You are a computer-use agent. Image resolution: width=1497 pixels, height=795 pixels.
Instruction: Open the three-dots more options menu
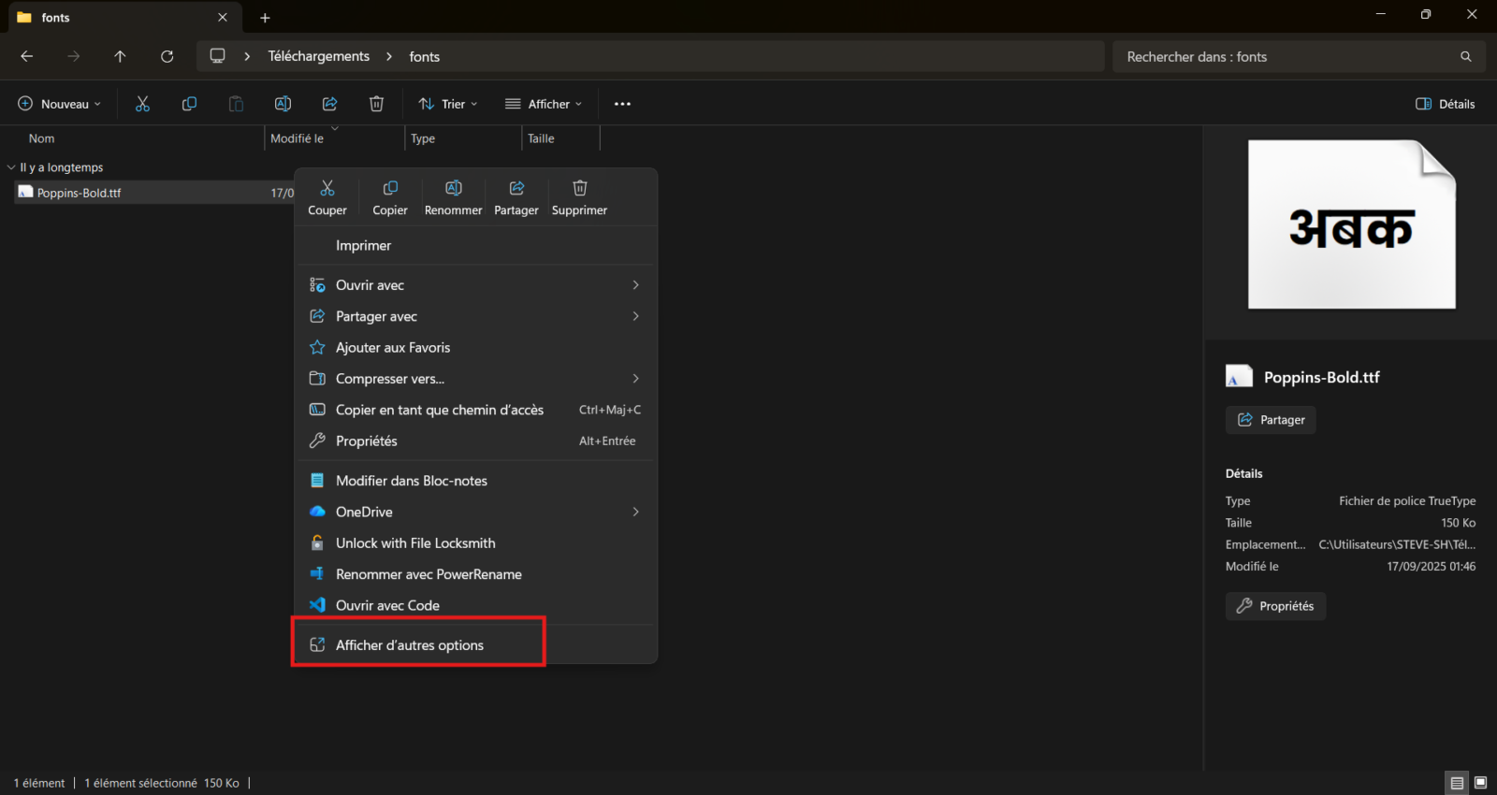[x=622, y=104]
